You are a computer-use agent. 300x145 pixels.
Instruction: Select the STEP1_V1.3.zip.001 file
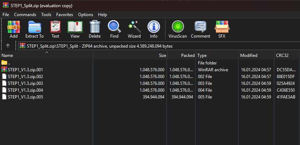tap(25, 69)
